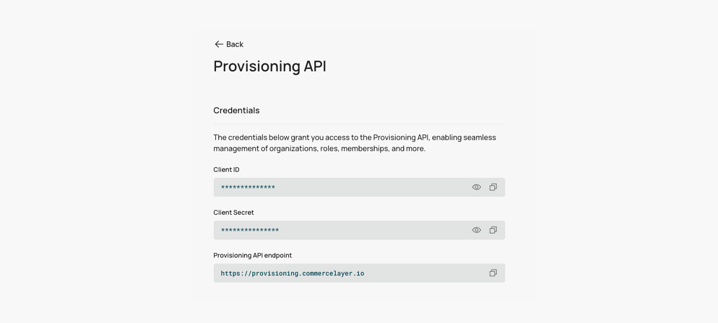Select the provisioning.commercelayer.io endpoint URL text
The width and height of the screenshot is (718, 323).
(x=292, y=274)
